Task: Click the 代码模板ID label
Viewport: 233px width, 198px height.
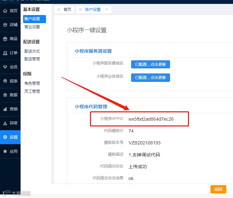Action: point(114,131)
